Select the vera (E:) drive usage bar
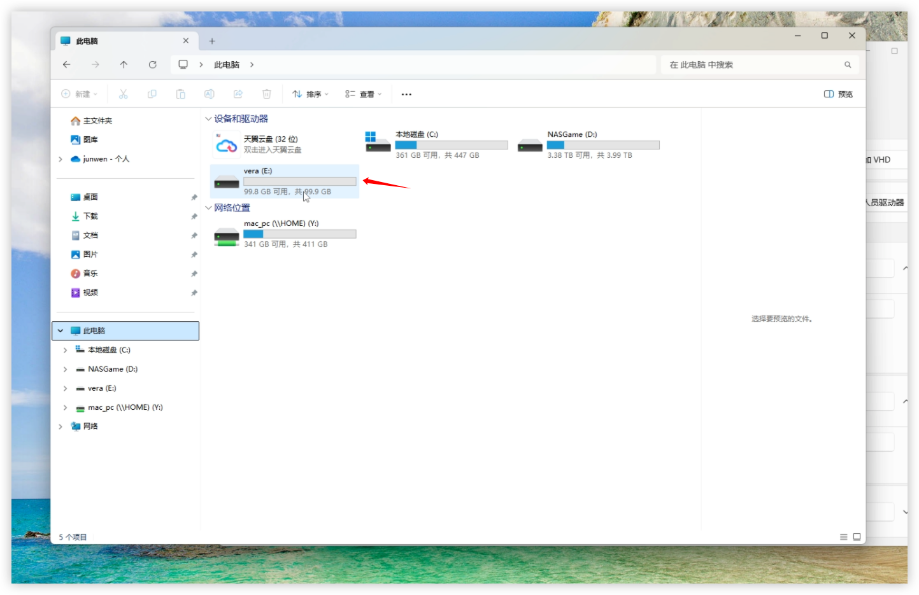The width and height of the screenshot is (919, 595). [299, 181]
